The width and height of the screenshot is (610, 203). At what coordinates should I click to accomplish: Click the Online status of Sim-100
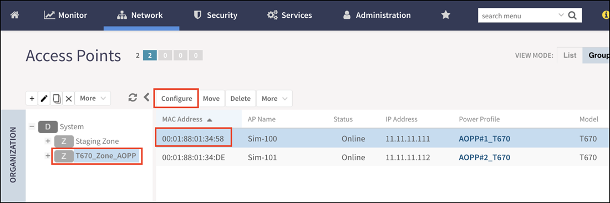coord(353,139)
